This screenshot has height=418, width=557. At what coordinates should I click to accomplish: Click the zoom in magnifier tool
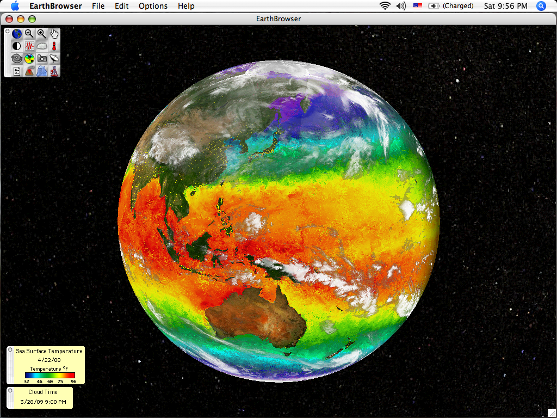pyautogui.click(x=41, y=34)
